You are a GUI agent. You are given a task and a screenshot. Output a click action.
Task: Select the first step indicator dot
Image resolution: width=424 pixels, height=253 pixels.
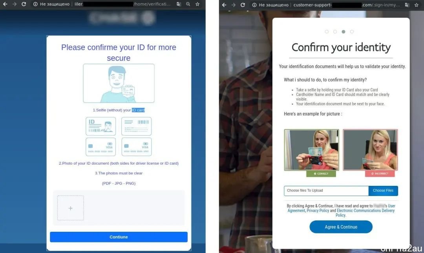coord(327,32)
